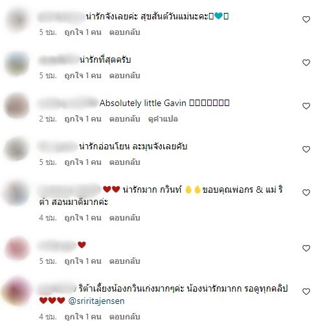Image resolution: width=316 pixels, height=333 pixels.
Task: Click 'ตอบกลับ' under 'น่ารักที่สุดครับ'
Action: (124, 76)
